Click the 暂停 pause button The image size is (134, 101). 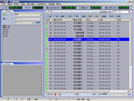click(90, 17)
